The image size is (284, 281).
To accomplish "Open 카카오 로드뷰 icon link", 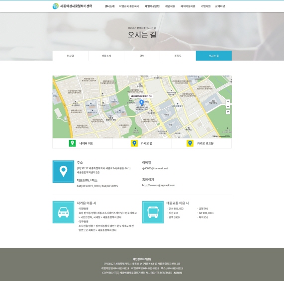I will 190,143.
